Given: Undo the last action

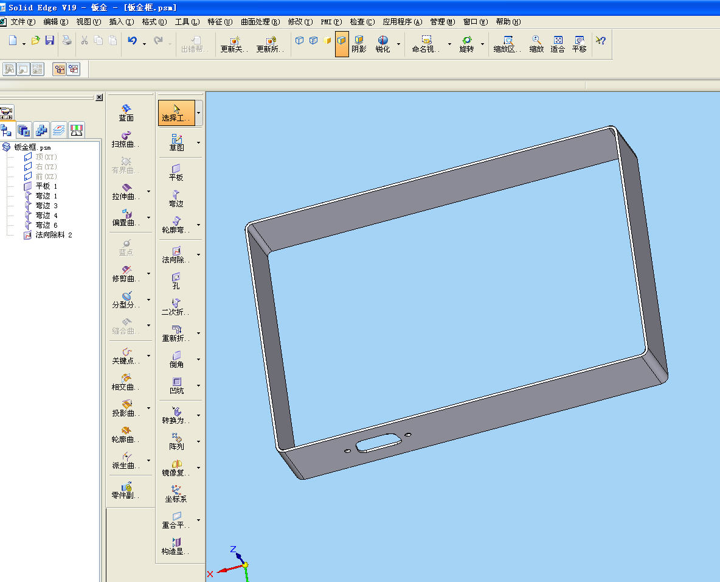Looking at the screenshot, I should [132, 40].
